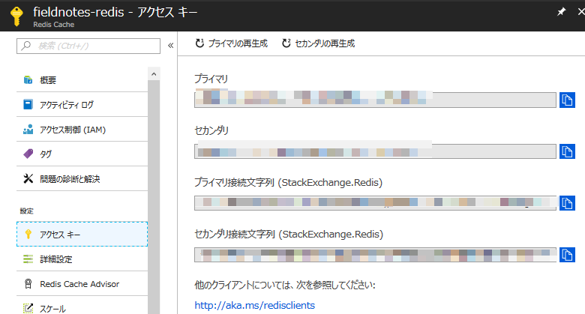The image size is (585, 314).
Task: Copy the セカンダリ key to clipboard
Action: [567, 151]
